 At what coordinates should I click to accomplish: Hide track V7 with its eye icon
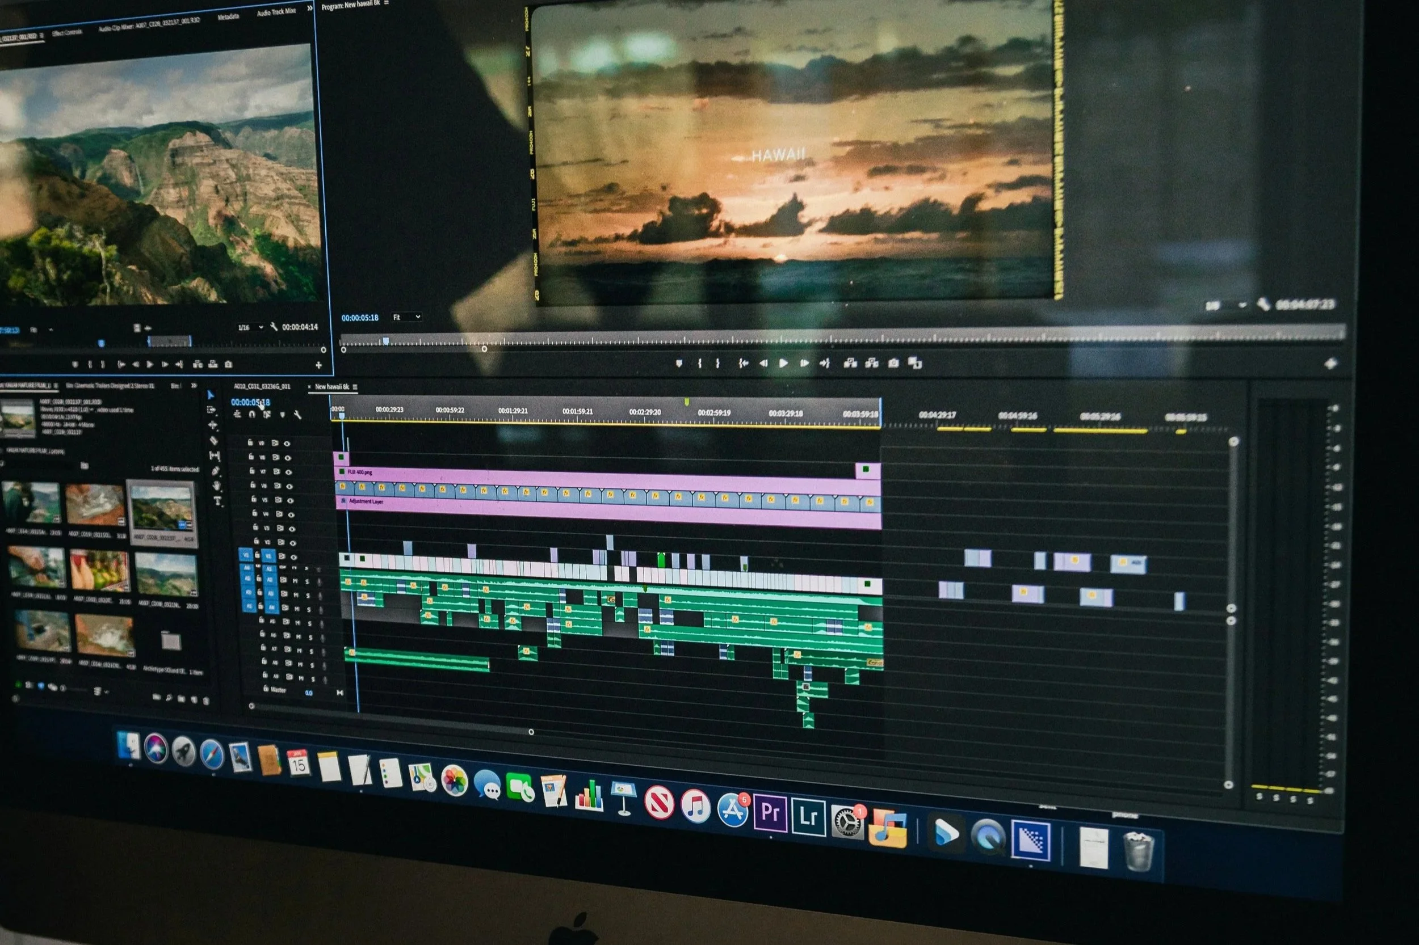tap(288, 472)
